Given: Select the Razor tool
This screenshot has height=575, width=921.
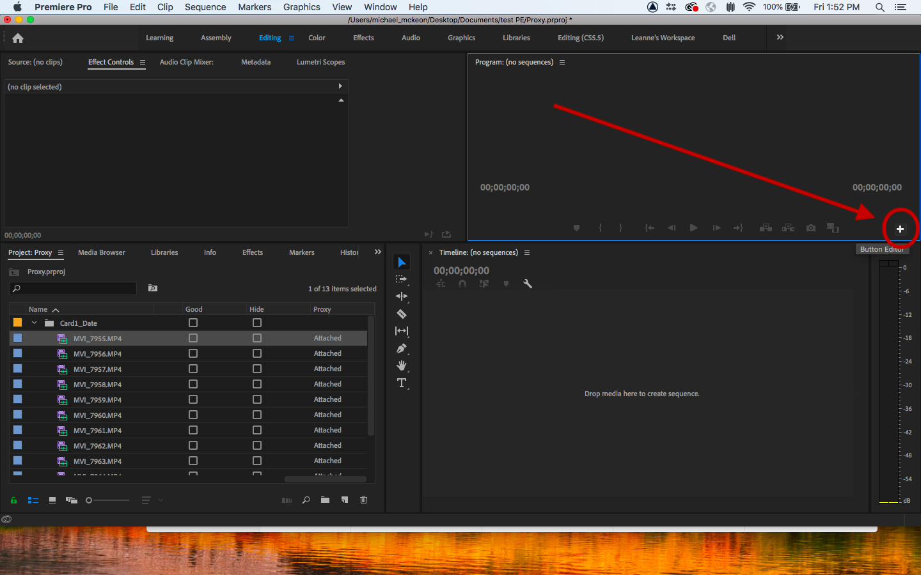Looking at the screenshot, I should 402,314.
